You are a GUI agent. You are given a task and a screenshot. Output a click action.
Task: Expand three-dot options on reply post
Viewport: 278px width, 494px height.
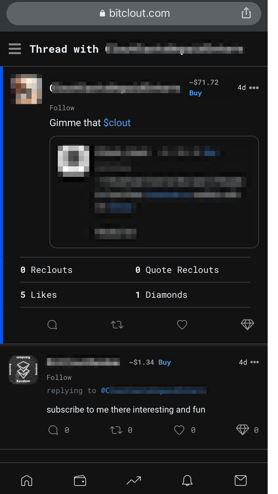pos(255,362)
